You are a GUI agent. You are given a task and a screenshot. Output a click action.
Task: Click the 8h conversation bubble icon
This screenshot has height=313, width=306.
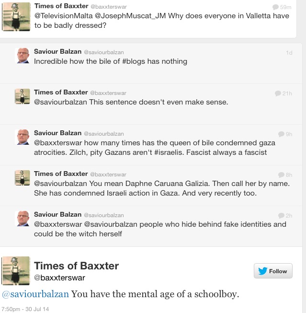281,175
